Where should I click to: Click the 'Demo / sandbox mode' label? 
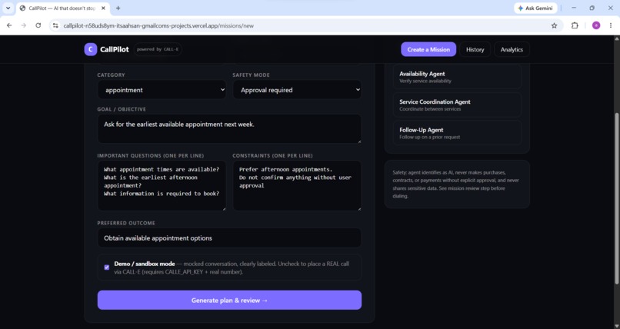pos(145,264)
